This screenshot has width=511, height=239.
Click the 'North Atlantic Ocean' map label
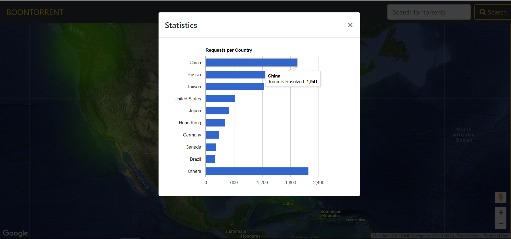tap(464, 135)
